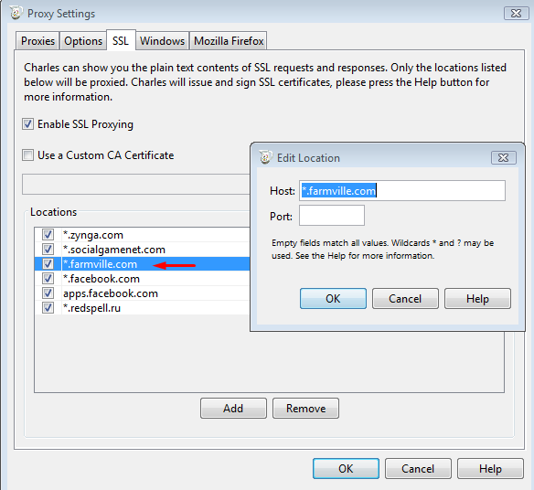Select the *.zynga.com row
This screenshot has width=534, height=490.
point(143,235)
